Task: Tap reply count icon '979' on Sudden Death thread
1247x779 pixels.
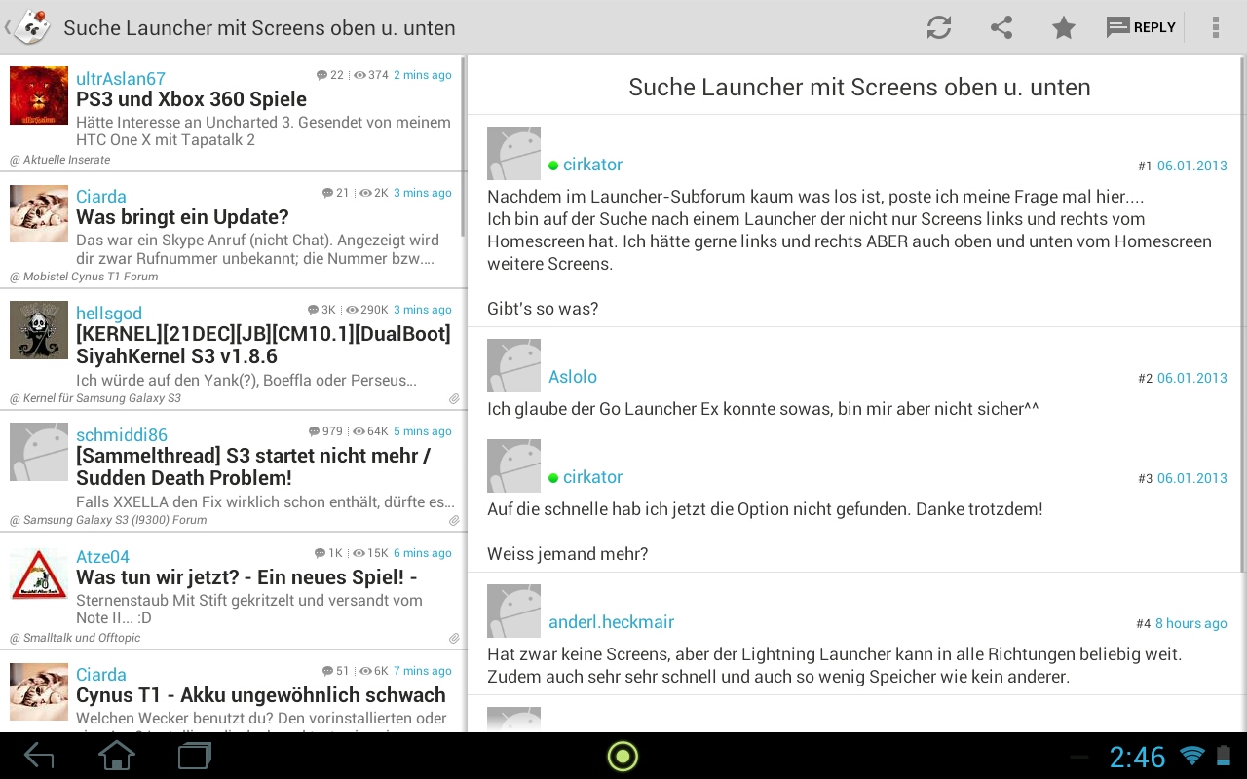Action: coord(325,431)
